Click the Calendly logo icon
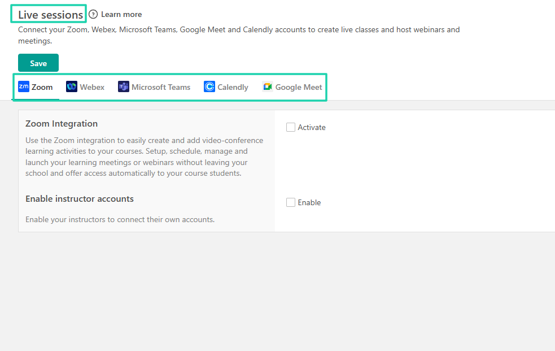Viewport: 555px width, 351px height. pyautogui.click(x=209, y=86)
